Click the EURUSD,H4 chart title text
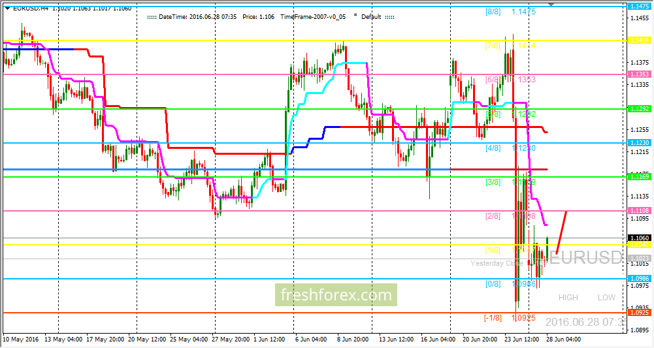Screen dimensions: 654x348 point(30,8)
